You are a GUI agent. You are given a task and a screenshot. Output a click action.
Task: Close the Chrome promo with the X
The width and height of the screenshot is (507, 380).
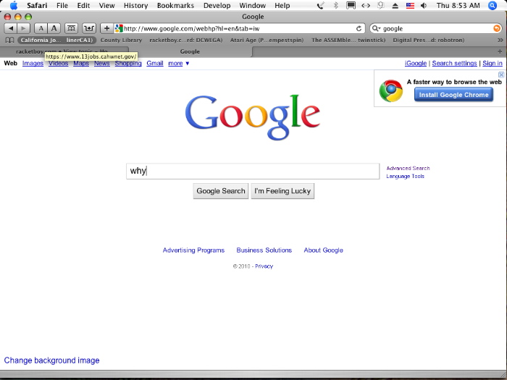[x=501, y=75]
